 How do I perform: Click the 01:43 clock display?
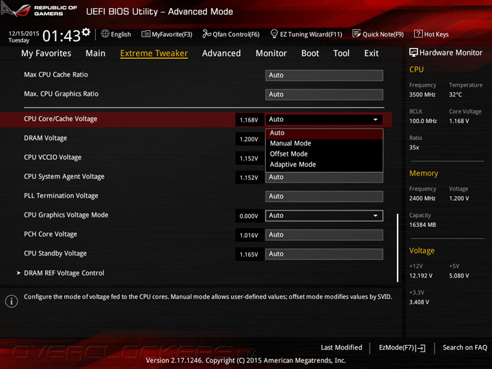tap(61, 36)
